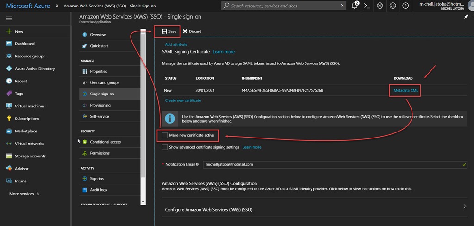
Task: Click the expiration date 30/01/2021
Action: coord(205,90)
